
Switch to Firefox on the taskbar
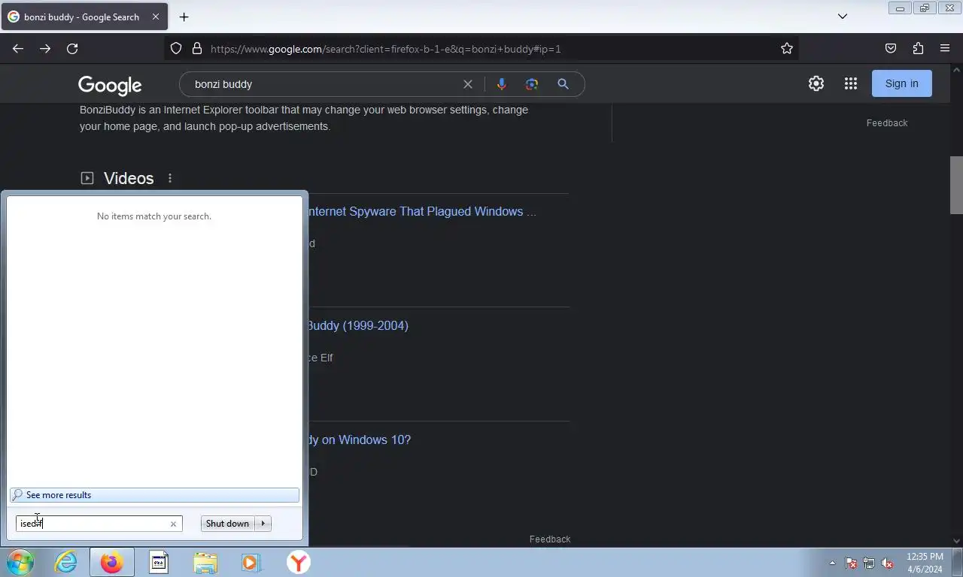[111, 562]
